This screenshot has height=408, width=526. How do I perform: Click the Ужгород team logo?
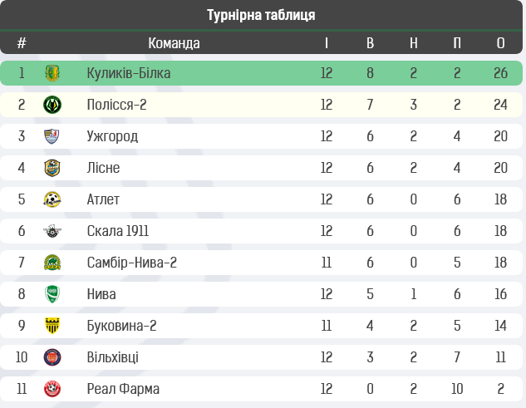(52, 136)
